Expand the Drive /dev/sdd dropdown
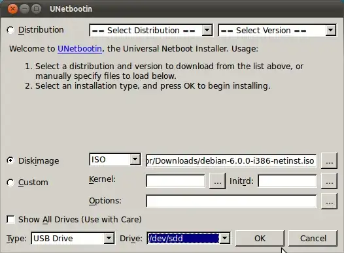Image resolution: width=344 pixels, height=253 pixels. pos(188,239)
